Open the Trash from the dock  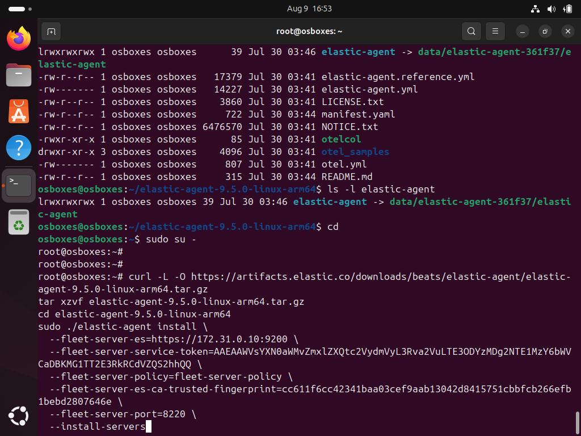[x=19, y=222]
